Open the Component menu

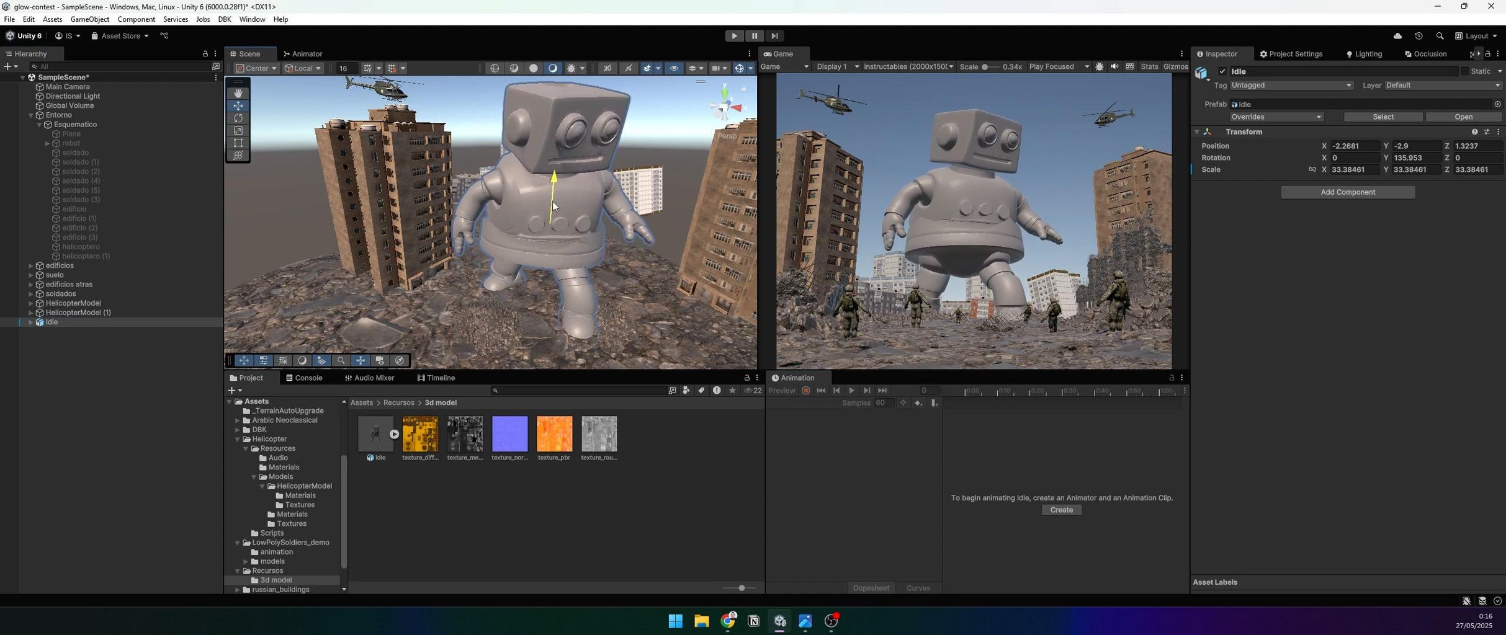(136, 19)
